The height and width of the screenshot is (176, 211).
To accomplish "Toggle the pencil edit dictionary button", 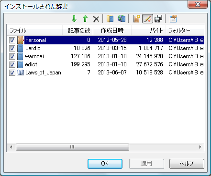I will click(147, 19).
